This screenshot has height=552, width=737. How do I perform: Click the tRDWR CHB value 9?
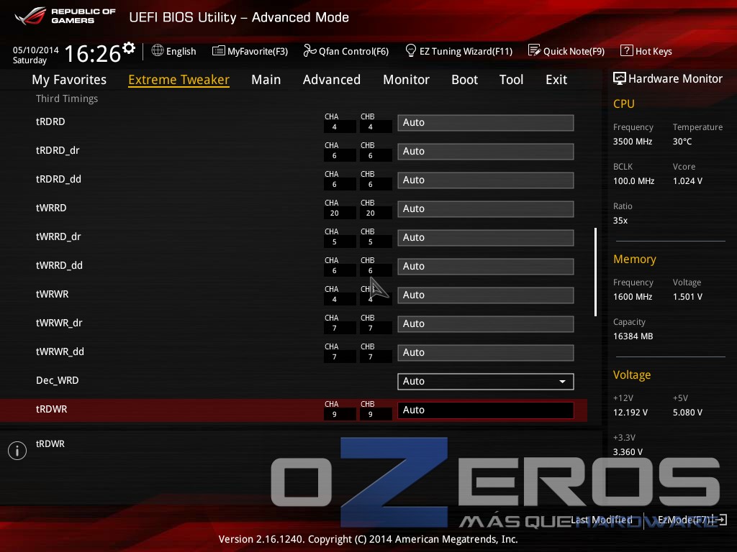(x=371, y=415)
